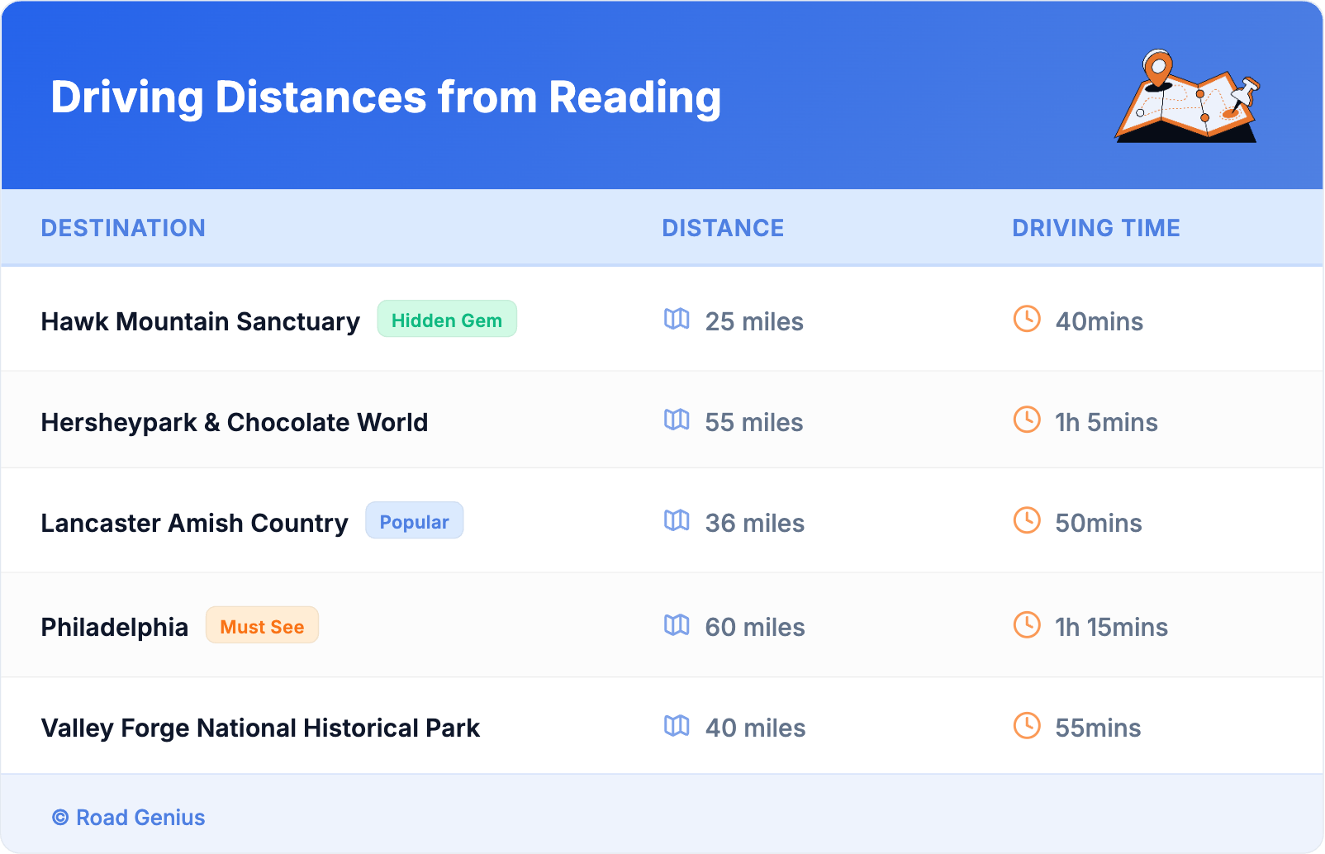This screenshot has width=1325, height=854.
Task: Click the clock icon beside 55mins
Action: tap(1027, 725)
